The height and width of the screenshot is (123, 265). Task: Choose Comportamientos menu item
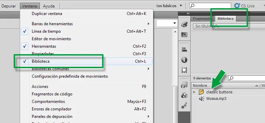pyautogui.click(x=87, y=102)
